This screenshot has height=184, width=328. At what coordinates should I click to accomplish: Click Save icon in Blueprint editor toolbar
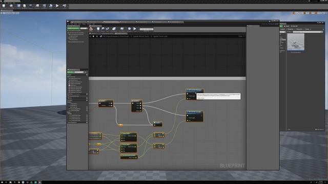tap(98, 29)
